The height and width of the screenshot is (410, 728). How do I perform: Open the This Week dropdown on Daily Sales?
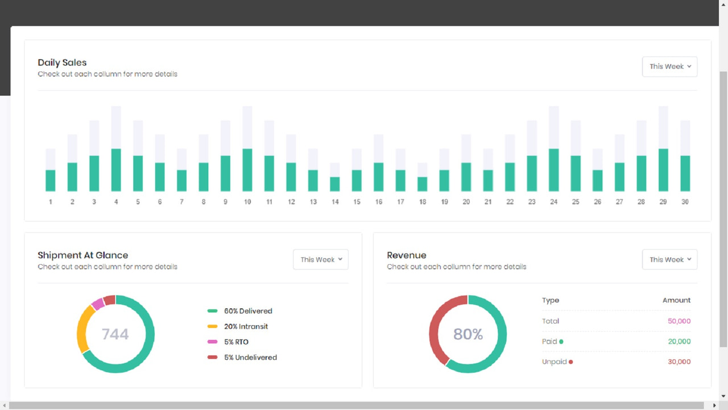[669, 66]
